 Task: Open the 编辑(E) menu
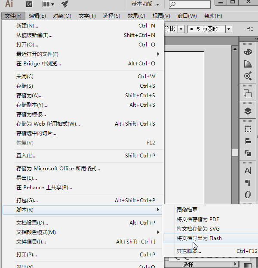click(37, 16)
